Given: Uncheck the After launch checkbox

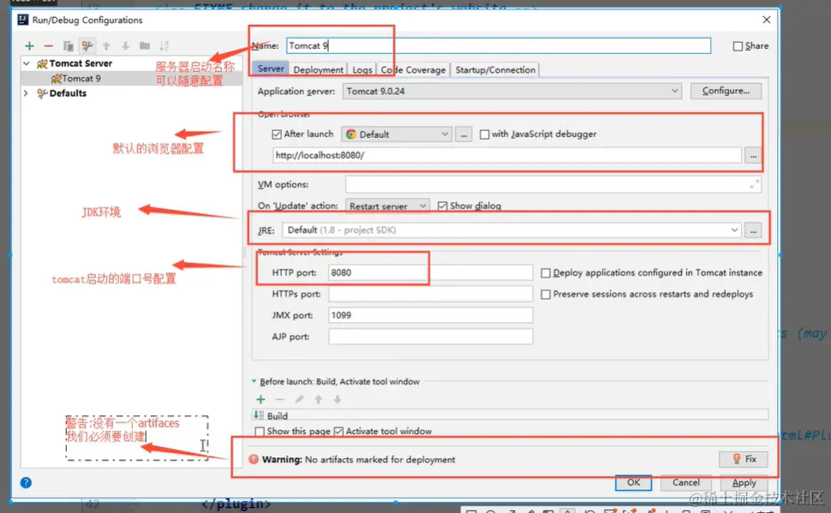Looking at the screenshot, I should tap(276, 134).
